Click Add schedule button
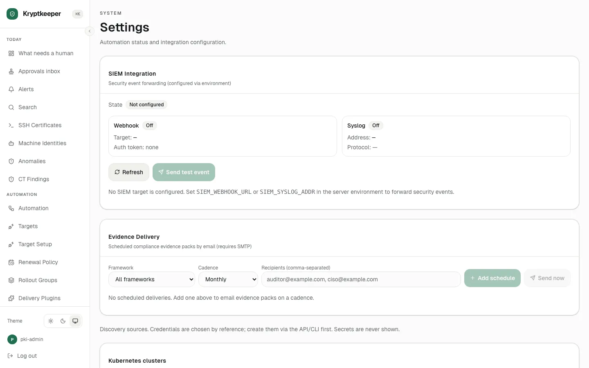The height and width of the screenshot is (368, 589). pos(492,278)
